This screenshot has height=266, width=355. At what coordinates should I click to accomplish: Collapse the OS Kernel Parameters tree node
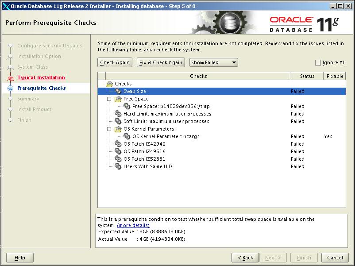click(109, 129)
